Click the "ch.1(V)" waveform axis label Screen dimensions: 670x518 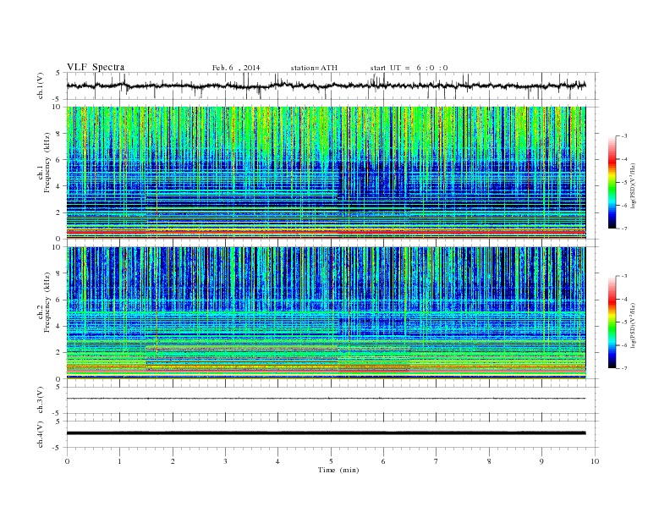click(x=41, y=85)
